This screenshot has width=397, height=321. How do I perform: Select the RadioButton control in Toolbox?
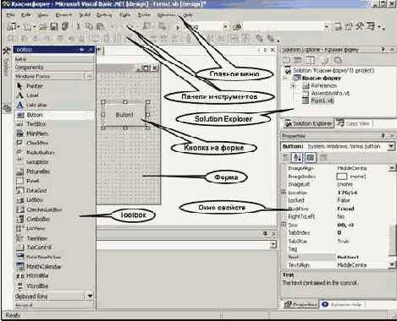pyautogui.click(x=54, y=153)
